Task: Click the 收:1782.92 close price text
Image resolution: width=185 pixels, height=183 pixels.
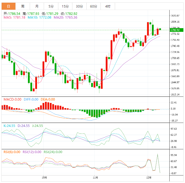Action: [x=69, y=14]
